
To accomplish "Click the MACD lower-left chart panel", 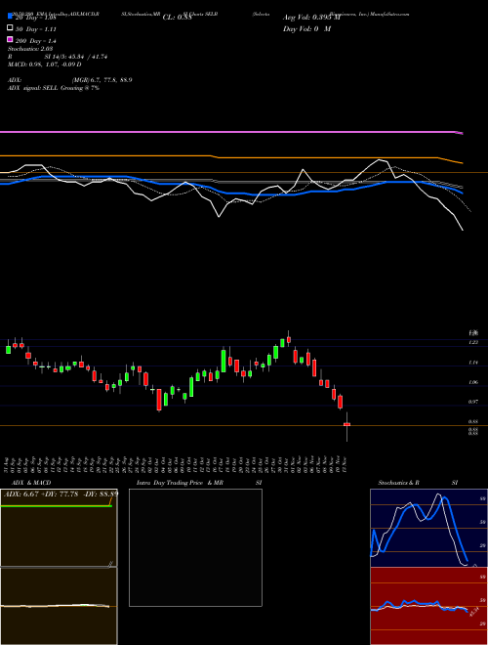I will click(x=59, y=606).
